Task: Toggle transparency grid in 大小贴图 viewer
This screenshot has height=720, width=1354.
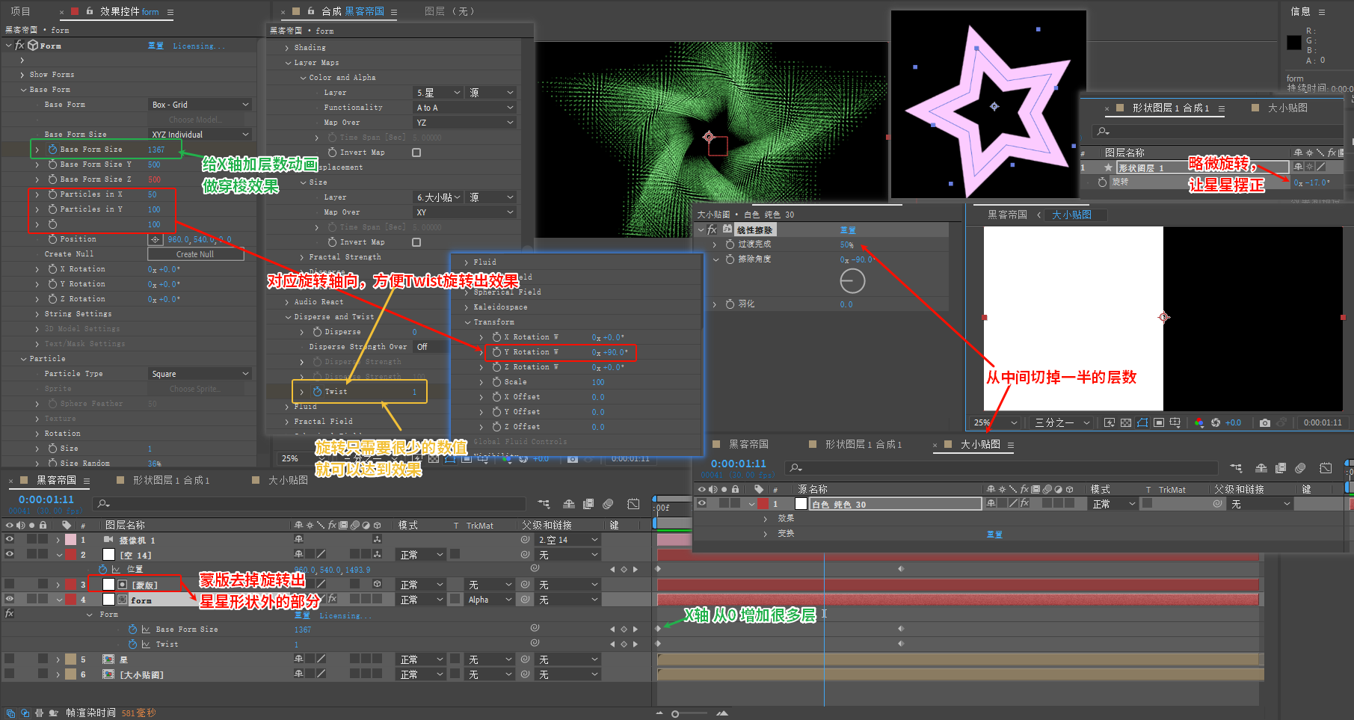Action: point(1126,423)
